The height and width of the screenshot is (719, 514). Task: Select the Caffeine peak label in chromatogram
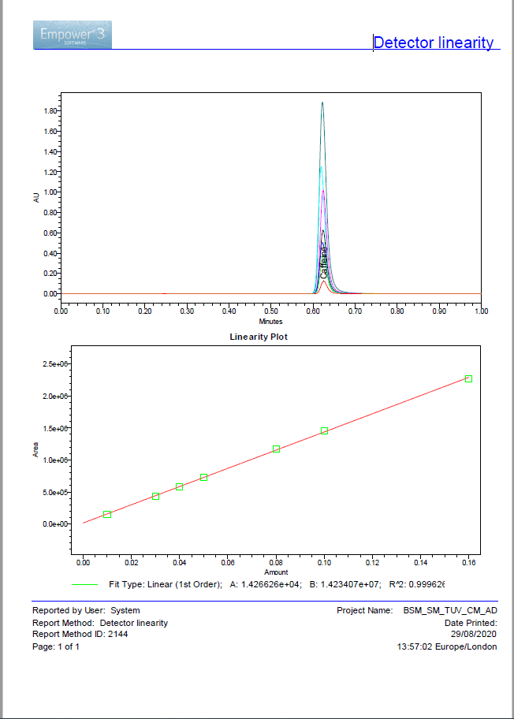point(323,262)
